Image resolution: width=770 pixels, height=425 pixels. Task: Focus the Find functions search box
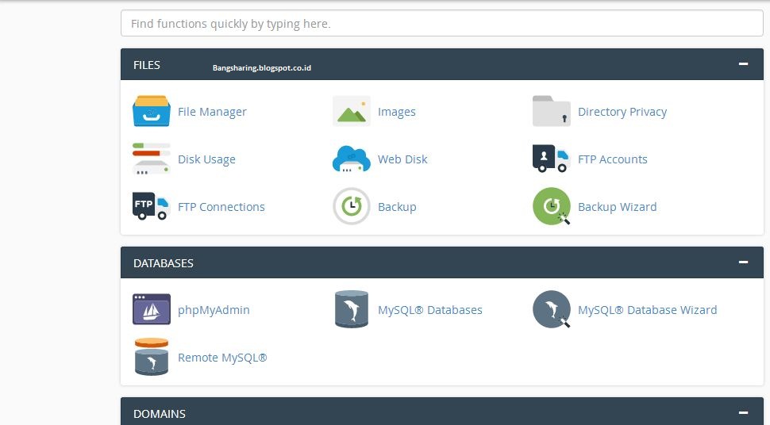pos(442,23)
